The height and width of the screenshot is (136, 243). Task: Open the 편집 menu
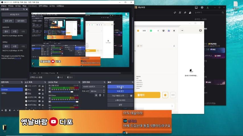pyautogui.click(x=11, y=6)
